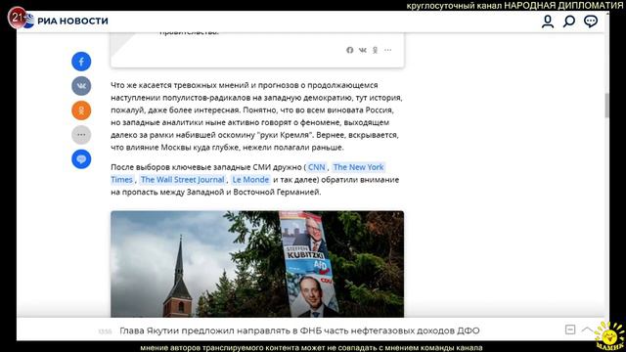Click text 'на пропасть между Западной и Восточной Германией'
626x352 pixels.
click(x=215, y=192)
